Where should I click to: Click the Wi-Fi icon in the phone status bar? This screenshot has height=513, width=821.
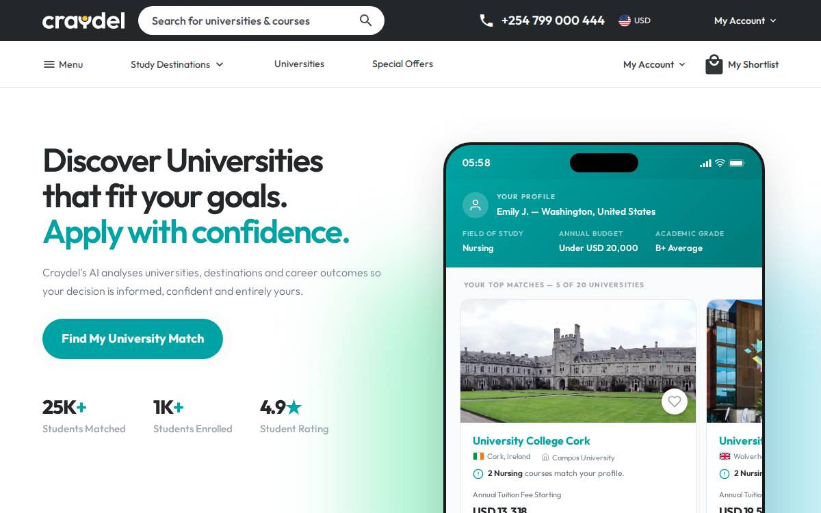tap(720, 163)
